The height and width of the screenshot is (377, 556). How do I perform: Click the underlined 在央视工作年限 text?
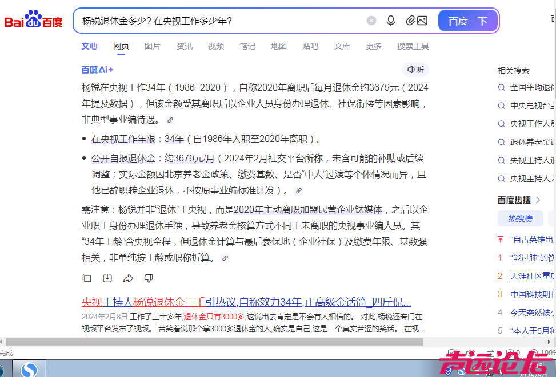pos(123,139)
